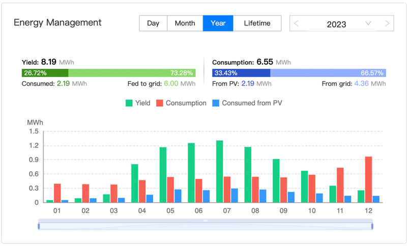Viewport: 407px width, 246px height.
Task: Toggle the Yield legend series
Action: click(x=138, y=103)
